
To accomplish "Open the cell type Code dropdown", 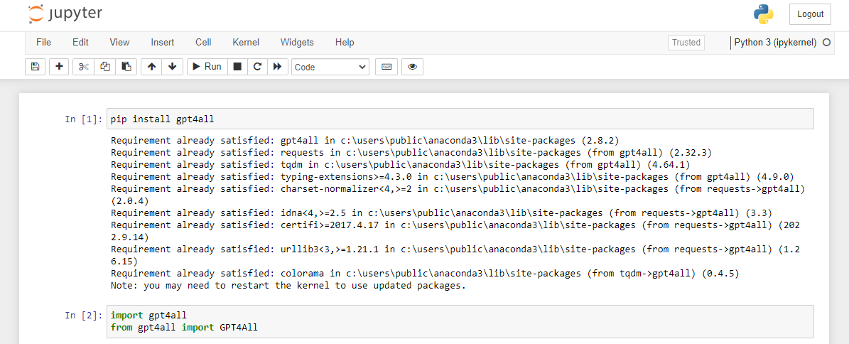I will pos(330,68).
